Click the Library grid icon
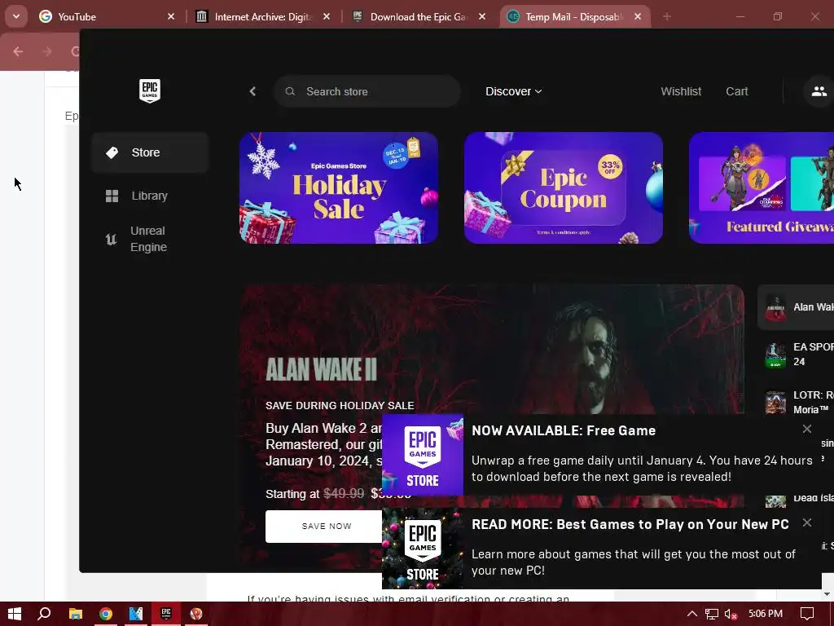834x626 pixels. point(112,196)
